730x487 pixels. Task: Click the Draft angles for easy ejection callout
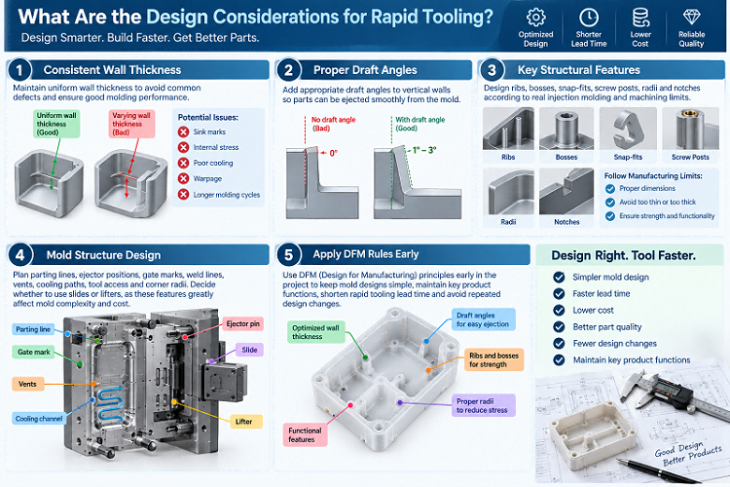pos(483,319)
